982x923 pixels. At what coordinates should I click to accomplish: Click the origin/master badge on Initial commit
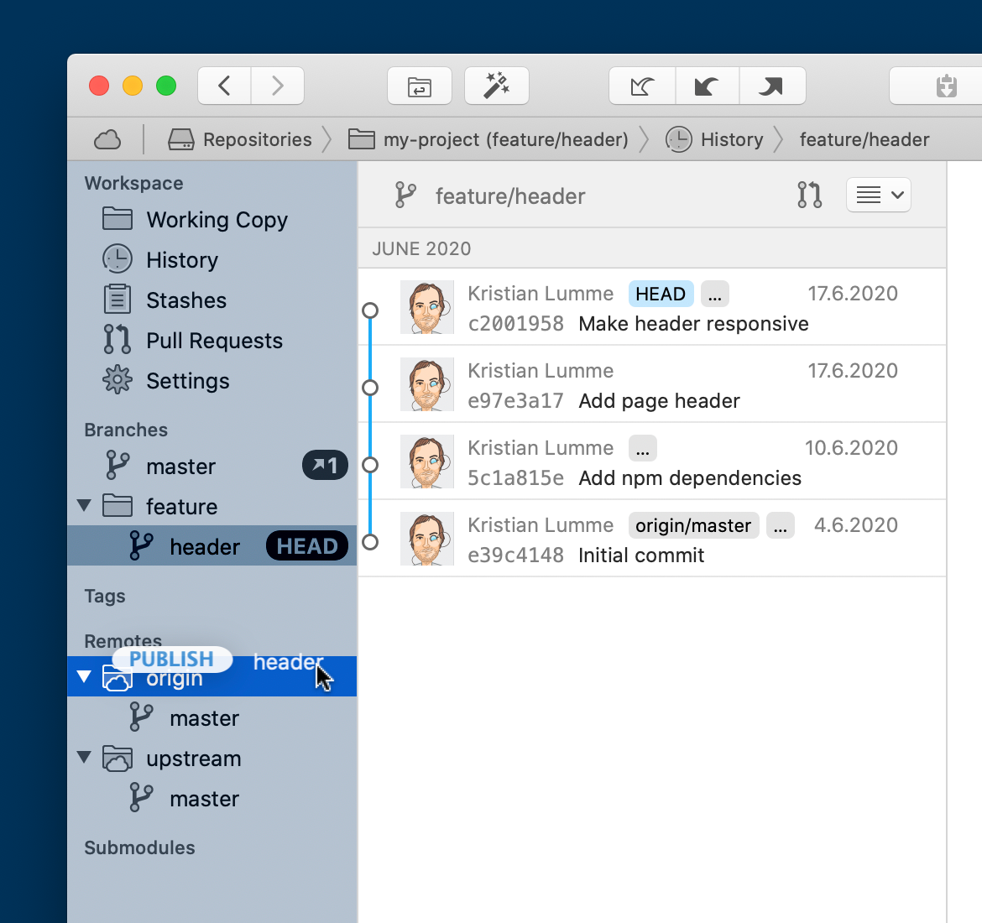(693, 524)
